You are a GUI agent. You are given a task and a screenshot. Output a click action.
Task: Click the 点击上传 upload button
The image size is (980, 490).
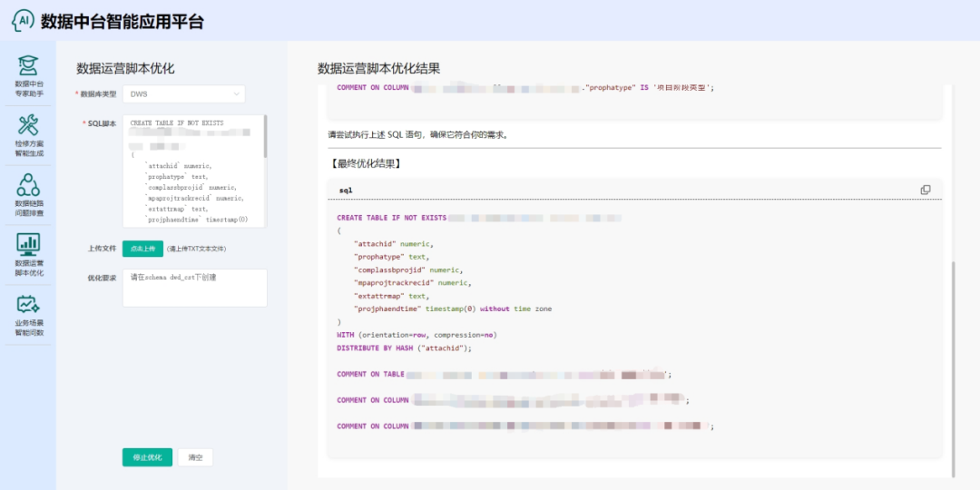tap(142, 248)
